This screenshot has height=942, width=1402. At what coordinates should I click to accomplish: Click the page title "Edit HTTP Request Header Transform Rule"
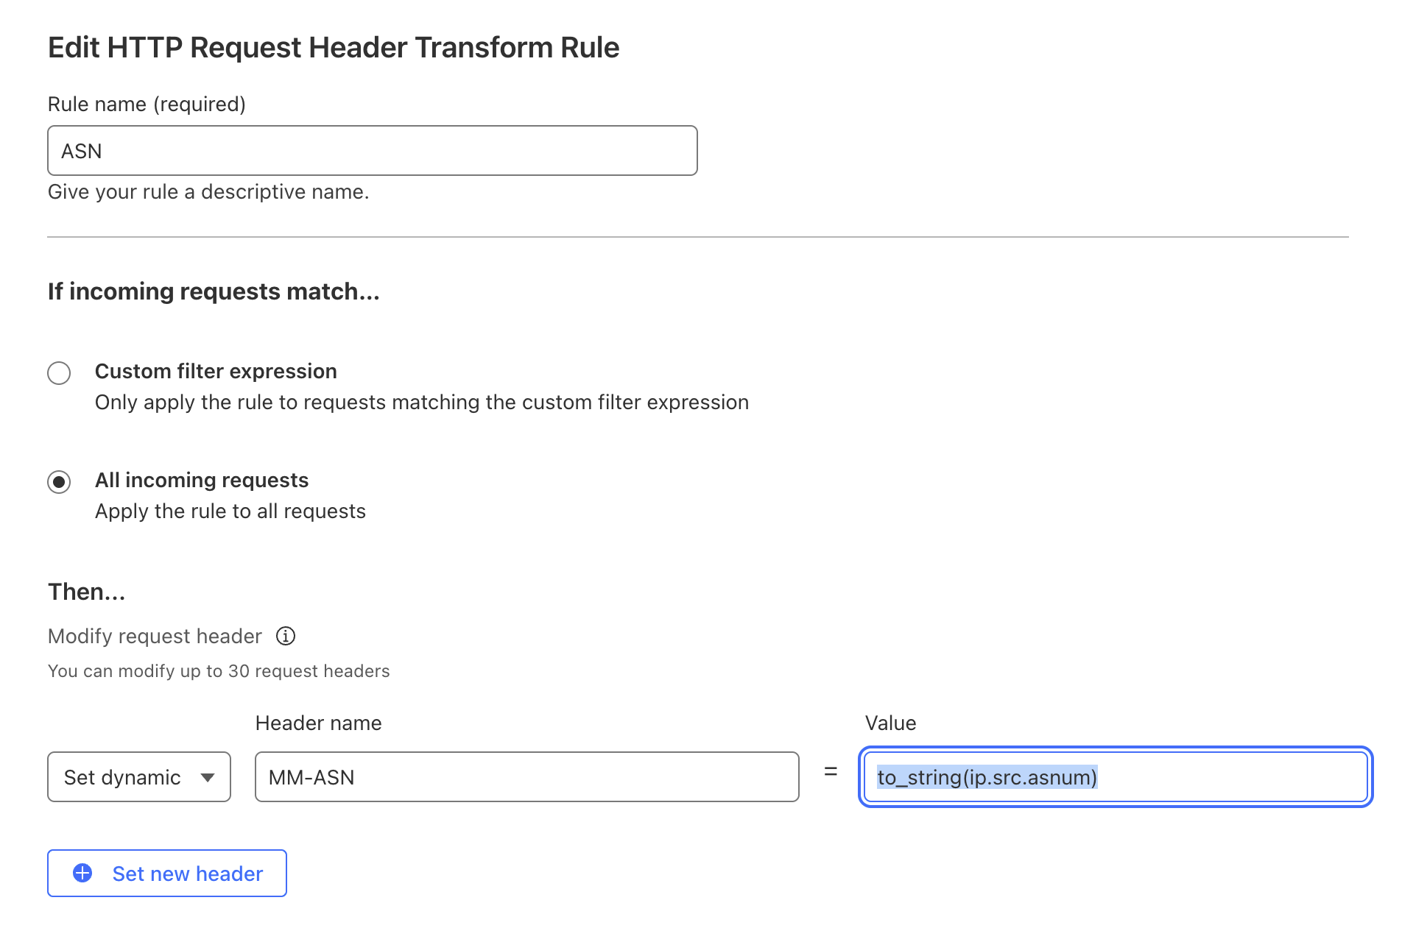(x=334, y=47)
